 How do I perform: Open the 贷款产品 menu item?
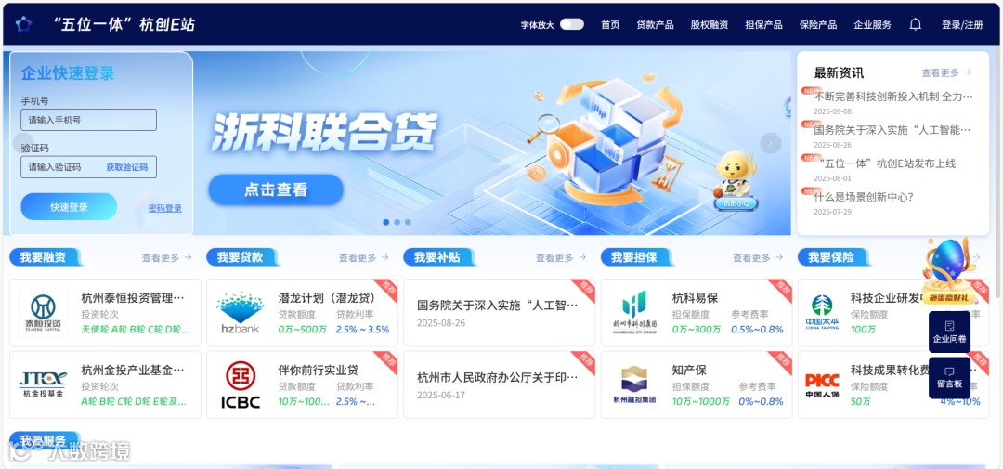click(x=655, y=25)
